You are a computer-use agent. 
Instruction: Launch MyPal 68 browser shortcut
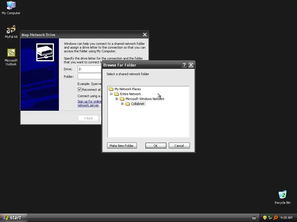(x=11, y=32)
